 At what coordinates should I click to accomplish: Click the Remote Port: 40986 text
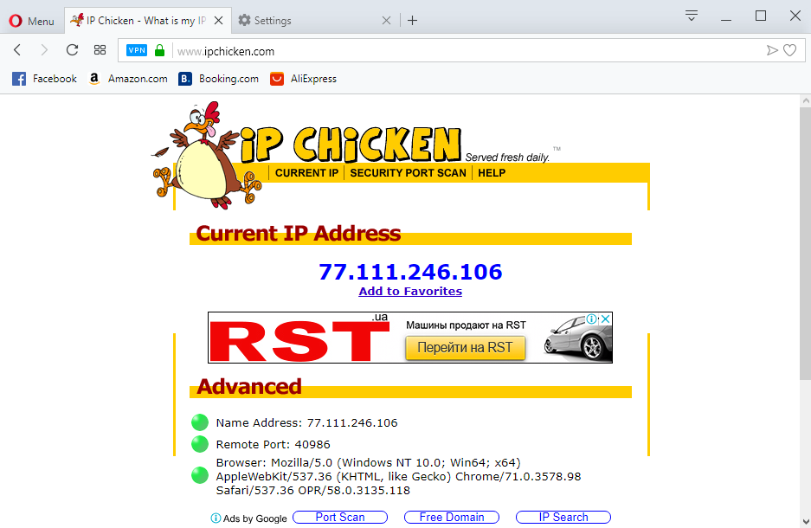tap(274, 445)
